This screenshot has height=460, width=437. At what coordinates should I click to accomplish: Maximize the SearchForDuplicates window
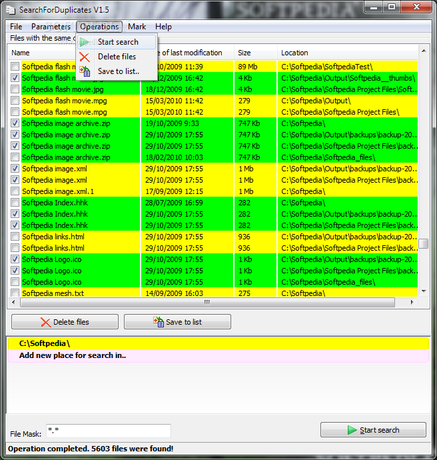point(392,7)
